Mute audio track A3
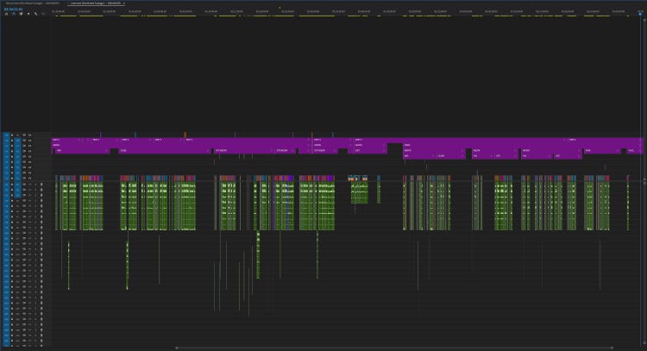 29,195
